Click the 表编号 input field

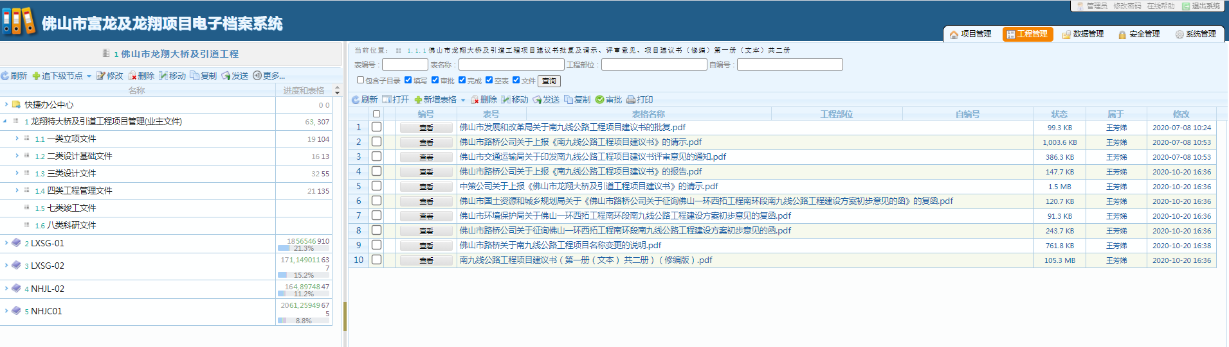(x=405, y=65)
